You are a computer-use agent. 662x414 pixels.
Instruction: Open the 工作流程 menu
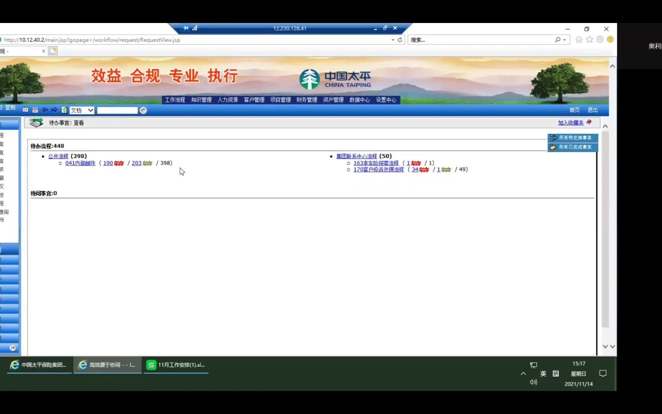[x=175, y=100]
